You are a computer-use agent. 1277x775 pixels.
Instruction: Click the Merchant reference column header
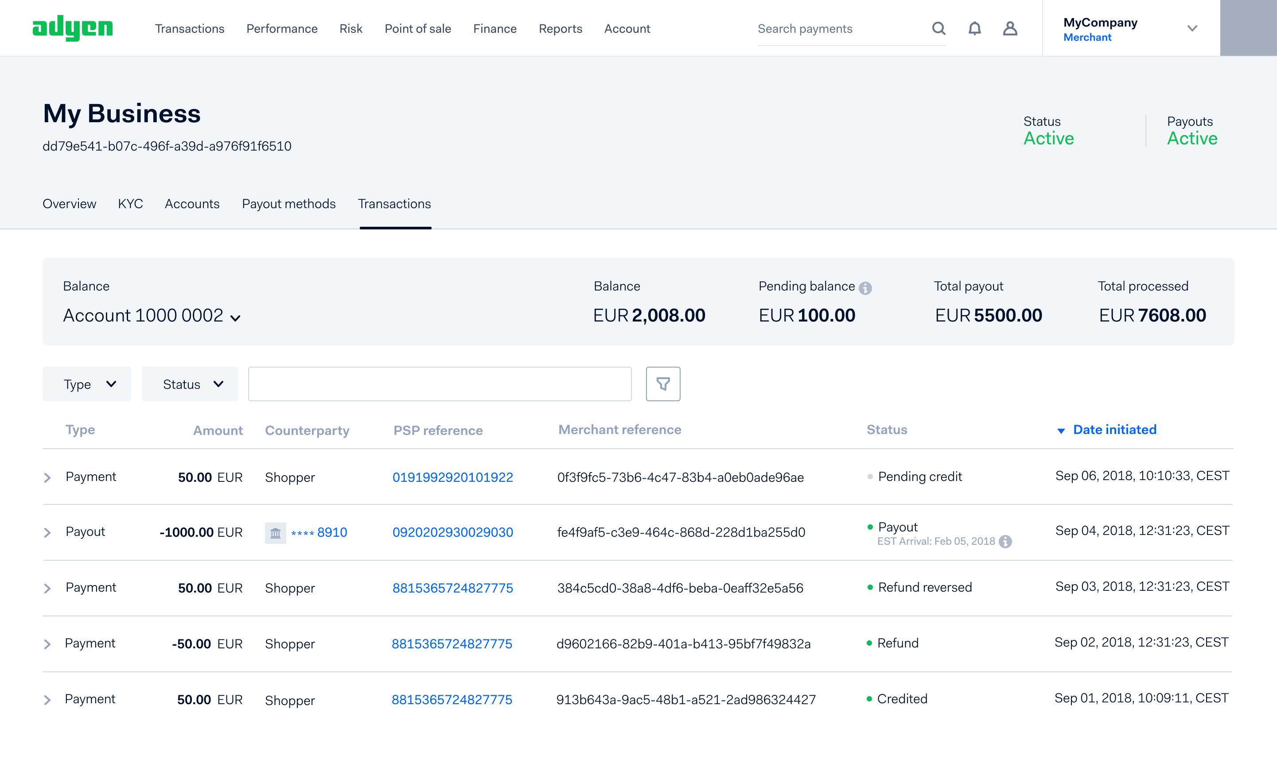pyautogui.click(x=620, y=430)
